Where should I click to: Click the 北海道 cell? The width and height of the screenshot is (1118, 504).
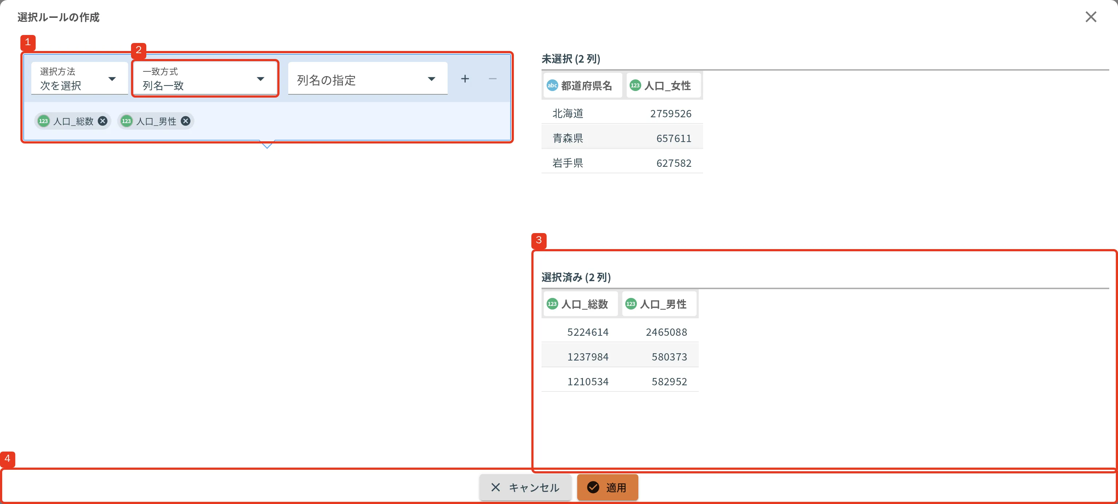pos(568,114)
